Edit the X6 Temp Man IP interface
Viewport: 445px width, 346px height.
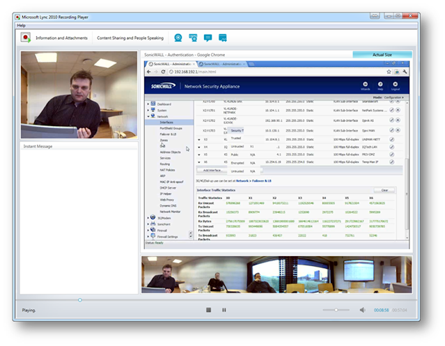(391, 162)
